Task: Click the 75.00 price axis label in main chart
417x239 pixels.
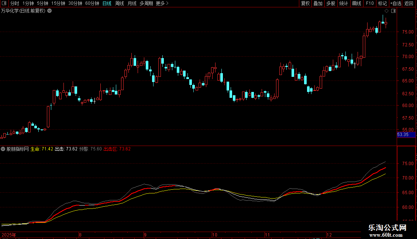Action: click(408, 32)
